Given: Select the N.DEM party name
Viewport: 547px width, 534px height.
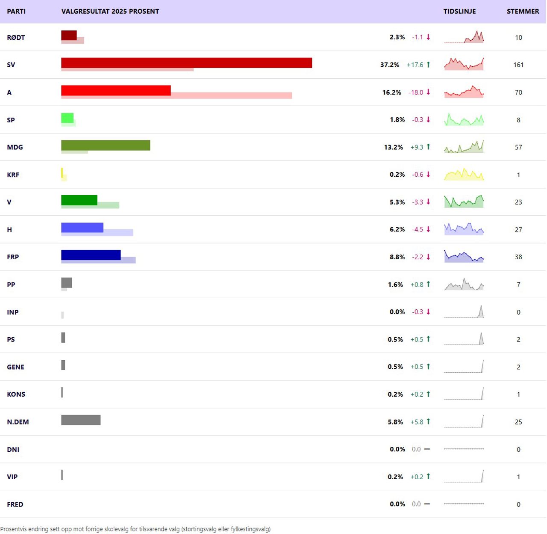Looking at the screenshot, I should point(18,422).
